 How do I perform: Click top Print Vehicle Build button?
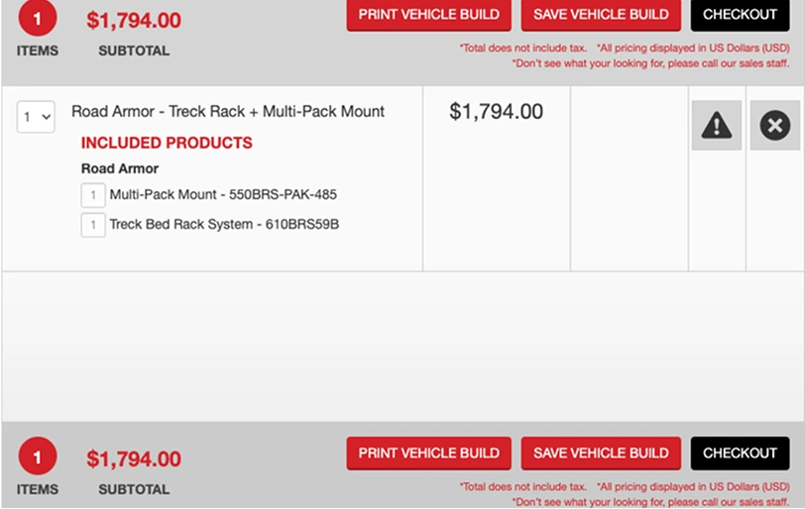coord(428,14)
